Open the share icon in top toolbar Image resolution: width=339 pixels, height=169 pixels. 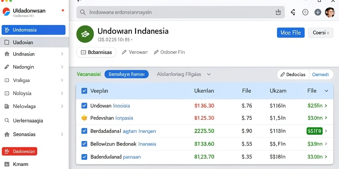(x=293, y=12)
